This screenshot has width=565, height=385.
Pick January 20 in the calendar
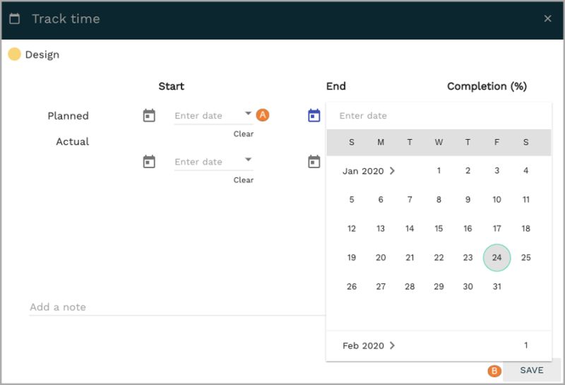[x=381, y=257]
